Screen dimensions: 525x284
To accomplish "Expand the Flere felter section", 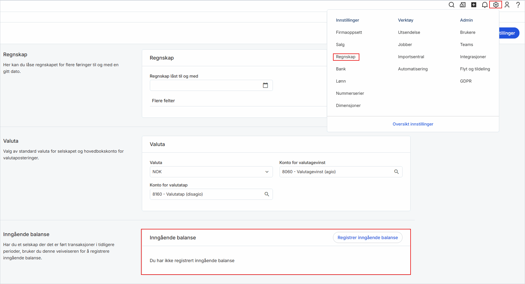I will pyautogui.click(x=163, y=101).
